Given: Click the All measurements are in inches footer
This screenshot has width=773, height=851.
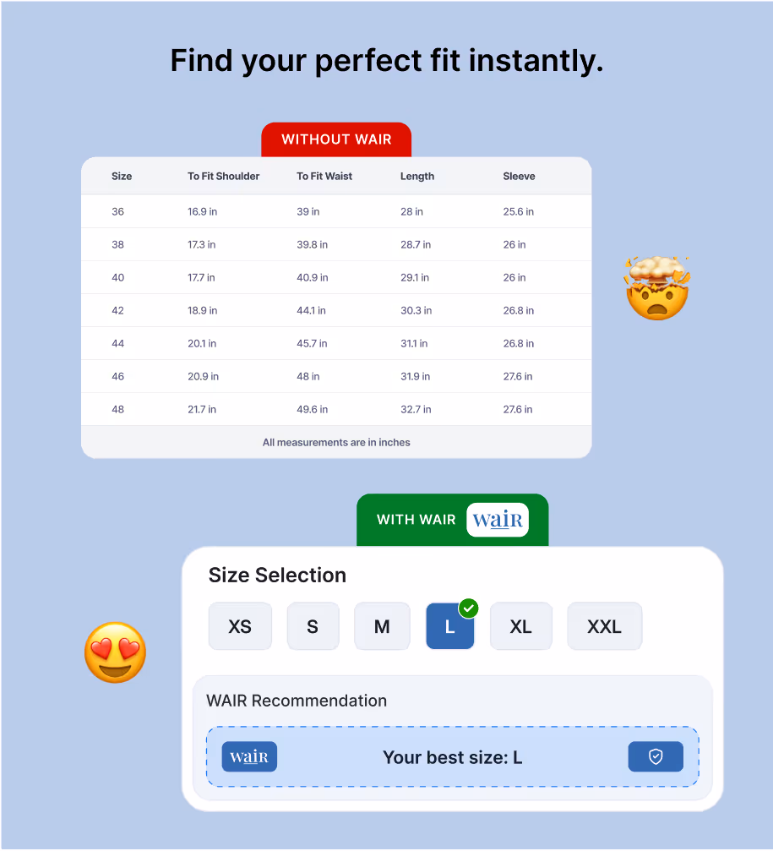Looking at the screenshot, I should [x=336, y=442].
